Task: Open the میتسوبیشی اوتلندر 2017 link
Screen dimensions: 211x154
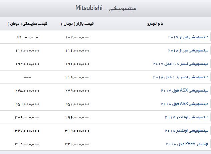Action: 187,117
